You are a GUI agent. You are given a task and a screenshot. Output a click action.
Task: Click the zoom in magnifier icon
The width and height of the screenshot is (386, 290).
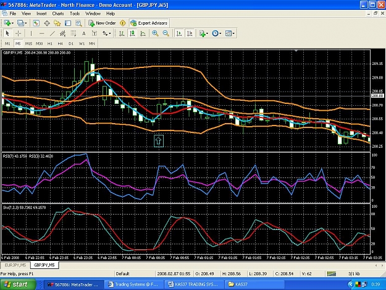155,33
